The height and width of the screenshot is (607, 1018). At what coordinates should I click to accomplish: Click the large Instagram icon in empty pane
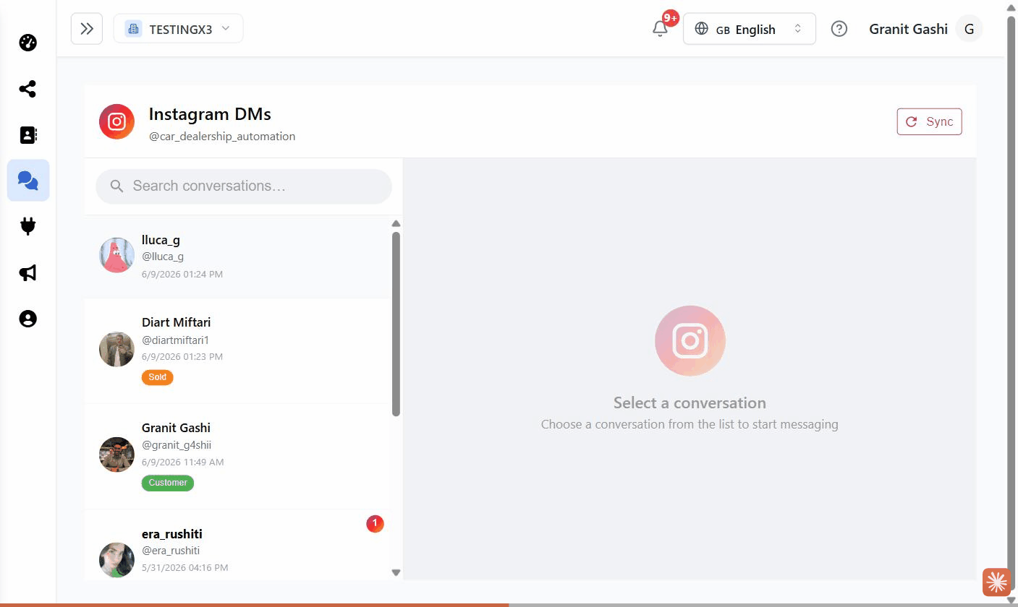pos(690,340)
